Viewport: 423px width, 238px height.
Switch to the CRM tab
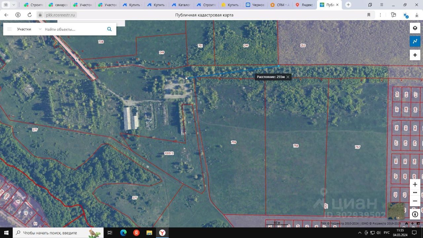pyautogui.click(x=280, y=5)
